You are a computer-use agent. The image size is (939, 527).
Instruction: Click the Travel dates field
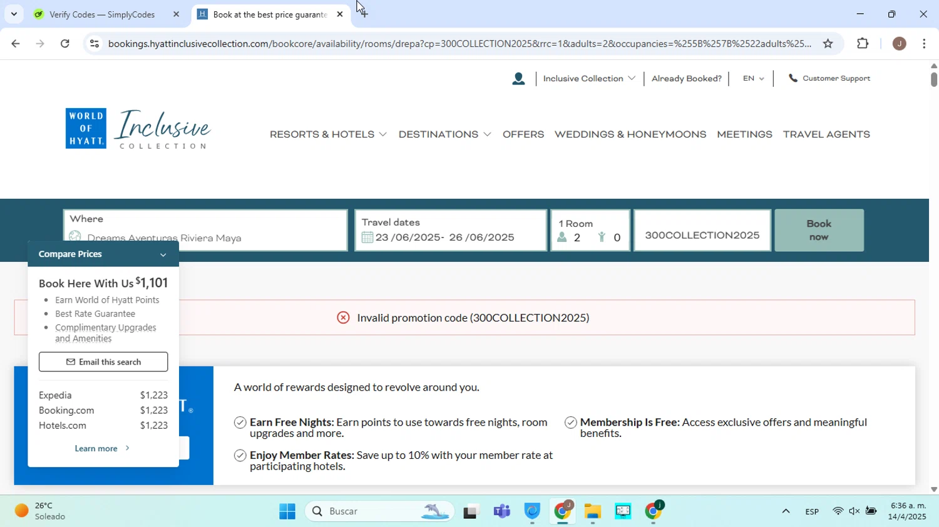(451, 231)
